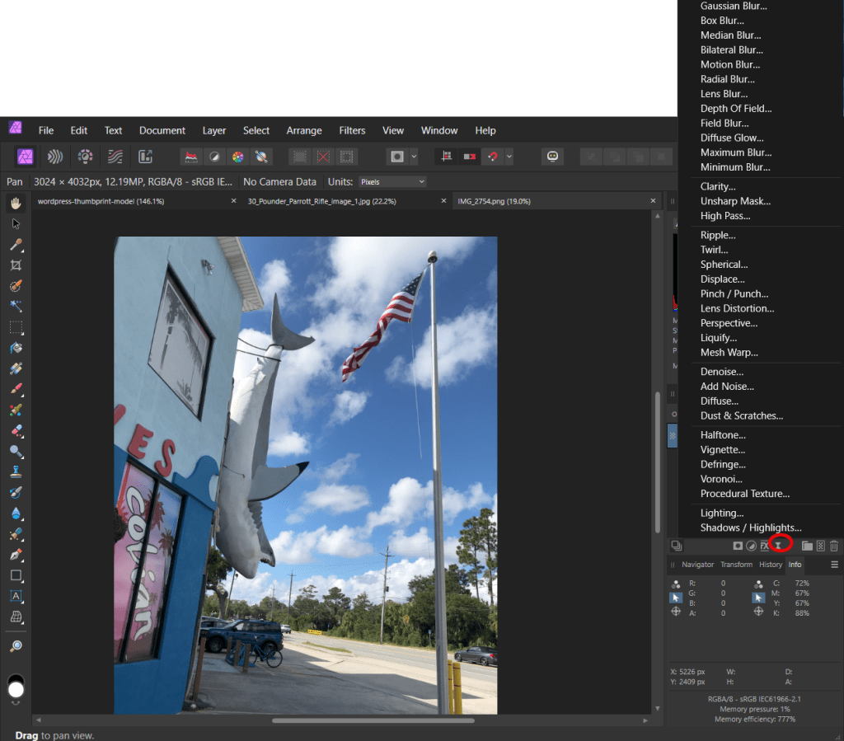844x741 pixels.
Task: Select the Artistic Text tool
Action: pos(16,596)
